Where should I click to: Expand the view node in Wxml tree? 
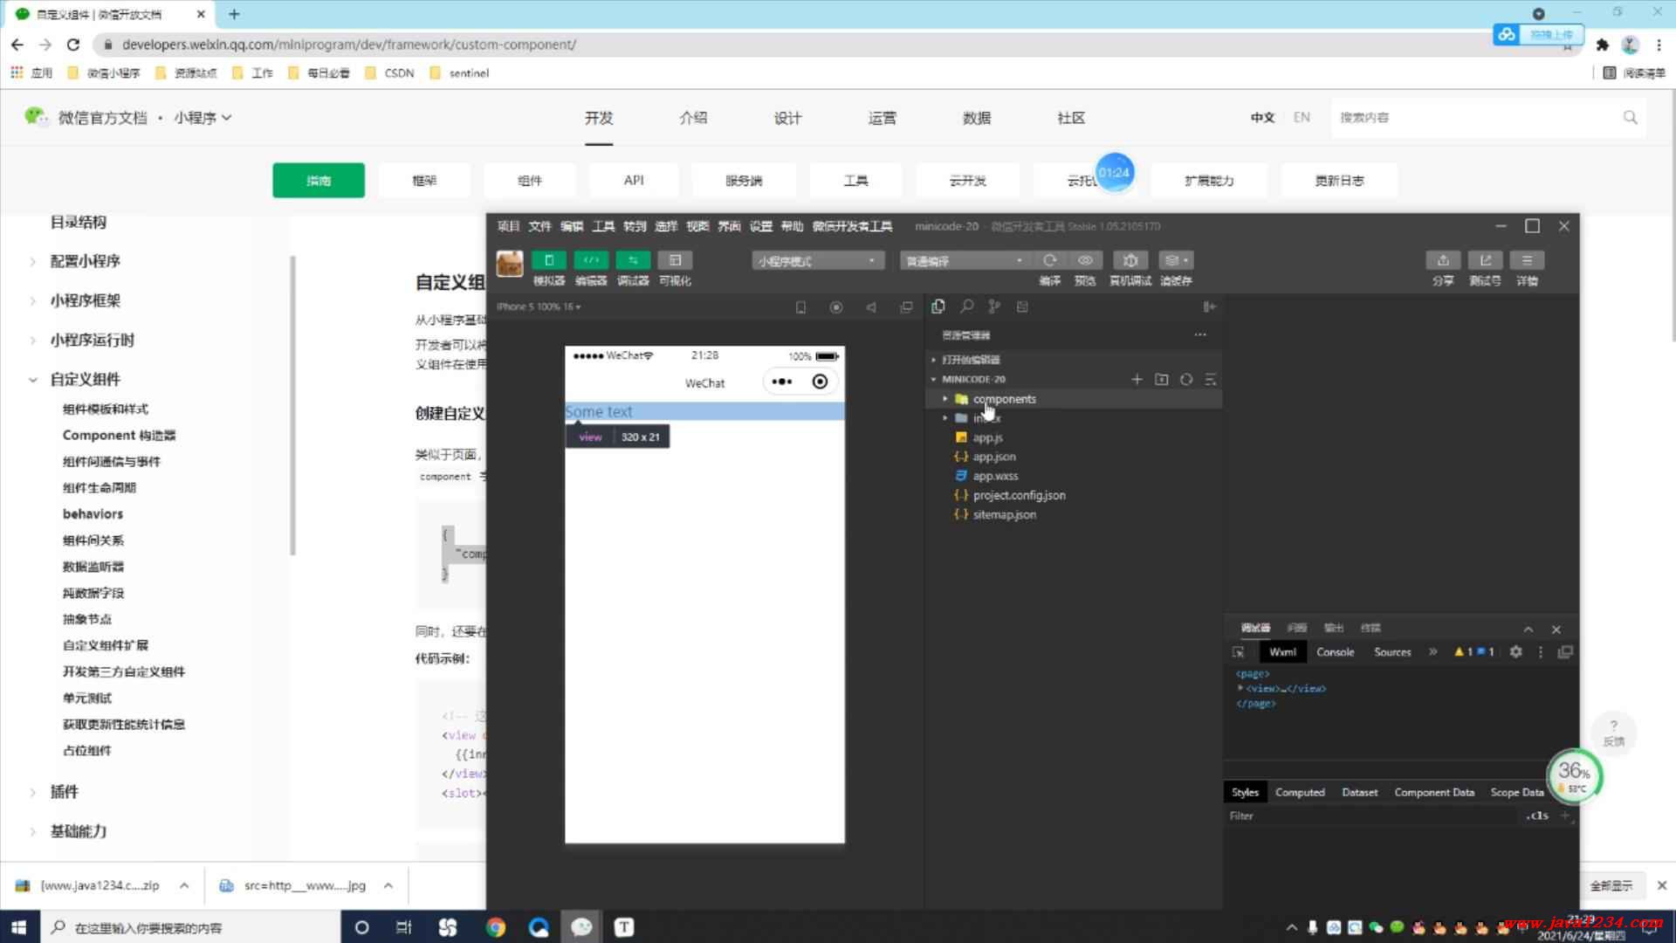point(1240,688)
